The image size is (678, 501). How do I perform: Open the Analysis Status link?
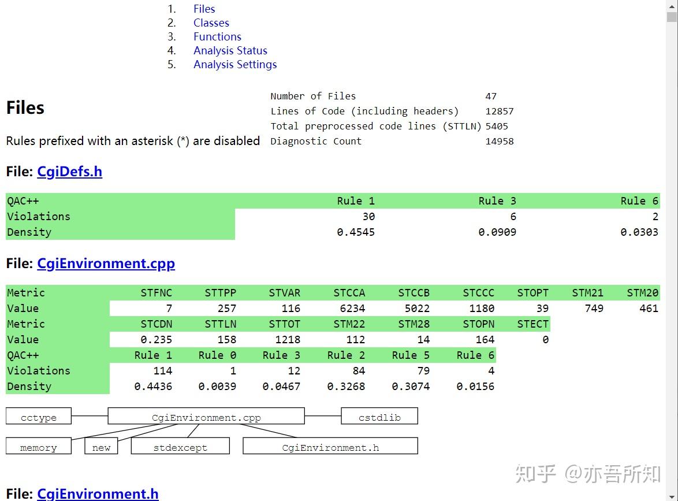(230, 50)
